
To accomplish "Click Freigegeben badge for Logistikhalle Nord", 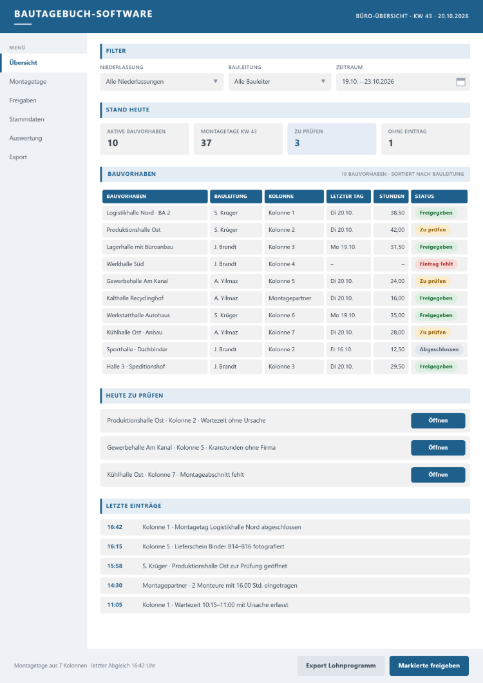I will pyautogui.click(x=435, y=213).
